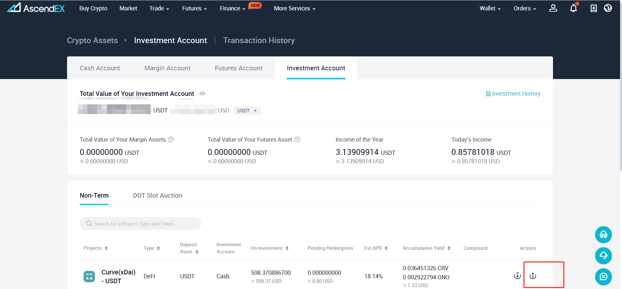622x289 pixels.
Task: Open the language globe icon
Action: pyautogui.click(x=608, y=8)
